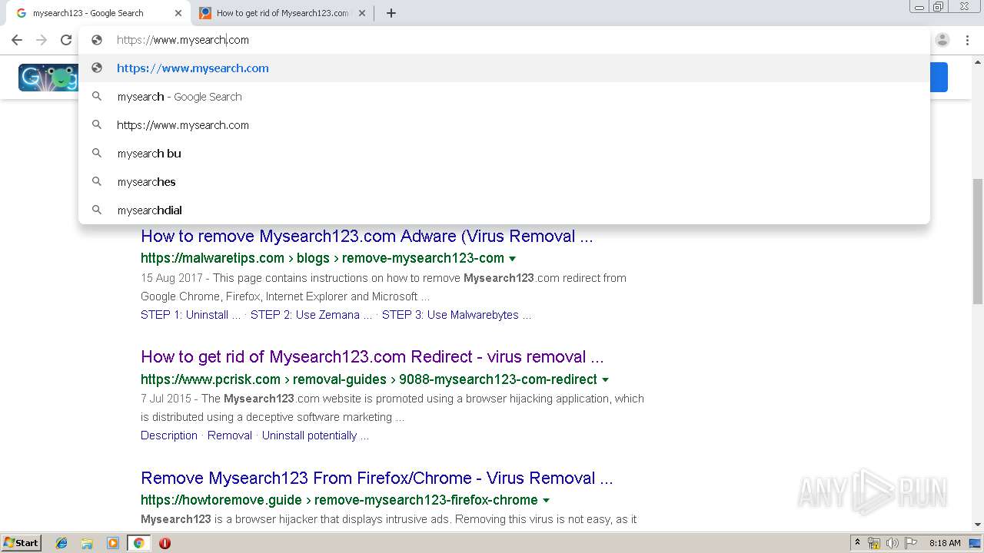Open the 'STEP 3: Use Malwarebytes ...' sitelink
The image size is (984, 553).
pyautogui.click(x=457, y=315)
